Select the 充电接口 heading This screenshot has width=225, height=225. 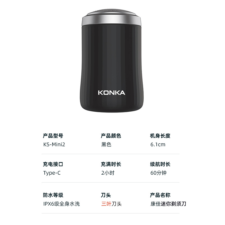click(x=53, y=164)
